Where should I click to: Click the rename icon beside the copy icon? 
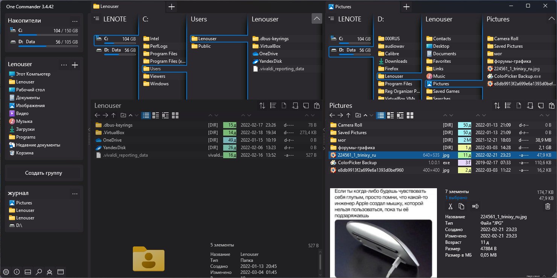475,206
